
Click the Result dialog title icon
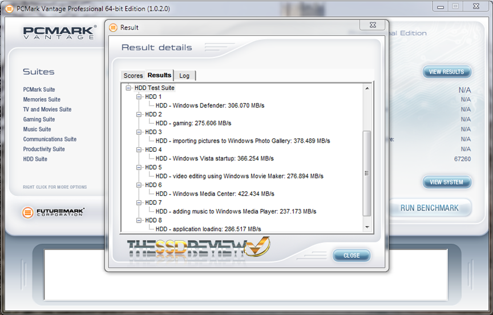click(x=113, y=27)
